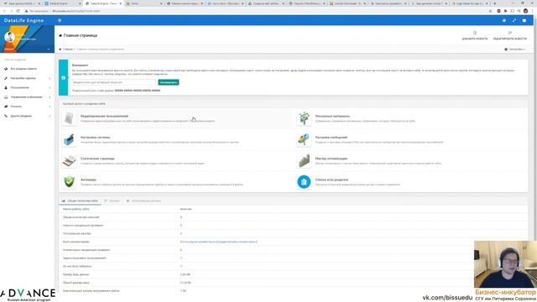537x302 pixels.
Task: Click the Другие разделы sidebar icon
Action: coord(6,116)
